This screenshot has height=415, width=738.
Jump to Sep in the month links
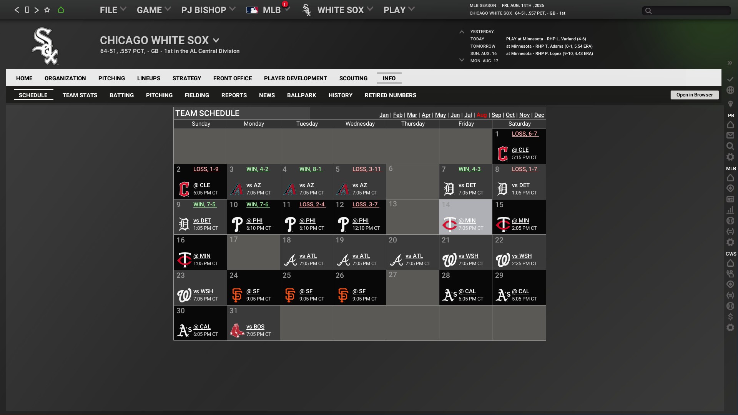[x=496, y=115]
